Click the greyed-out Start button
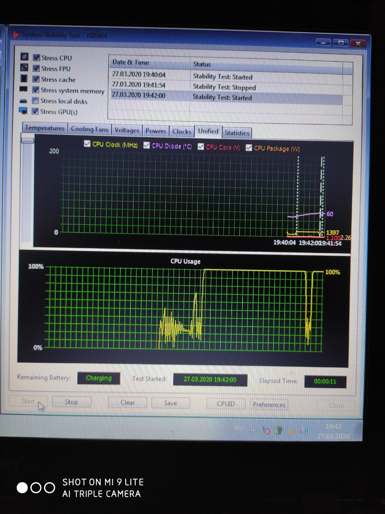This screenshot has height=514, width=385. pos(28,401)
